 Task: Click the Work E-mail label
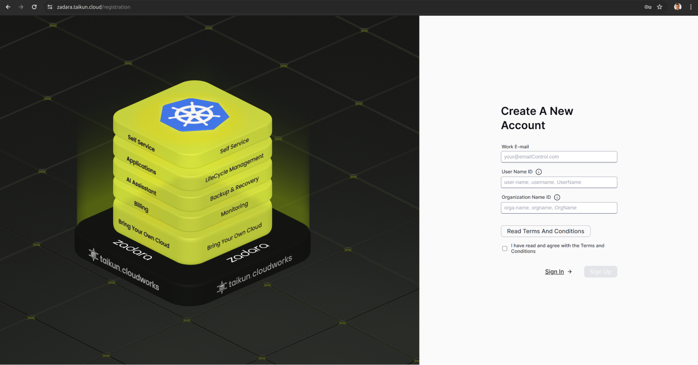515,147
